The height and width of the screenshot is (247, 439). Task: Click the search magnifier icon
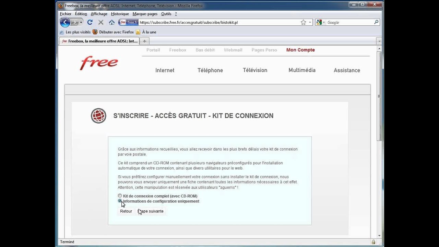point(376,22)
